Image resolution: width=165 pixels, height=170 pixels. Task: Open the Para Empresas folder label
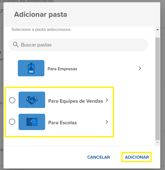tap(62, 69)
